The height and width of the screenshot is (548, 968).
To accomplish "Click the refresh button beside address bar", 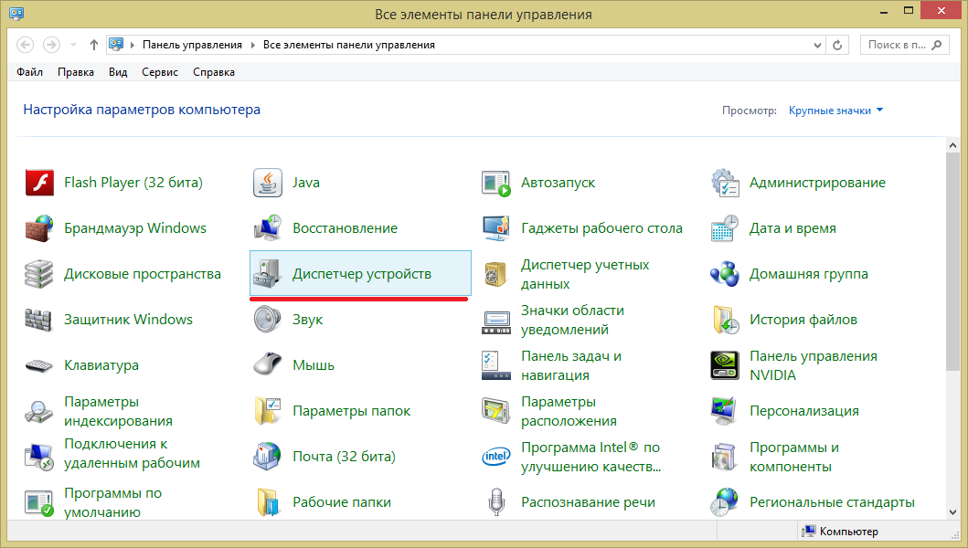I will point(838,45).
